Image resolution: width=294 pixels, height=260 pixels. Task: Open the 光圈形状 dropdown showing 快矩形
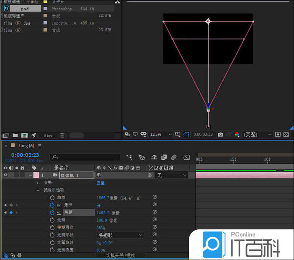point(120,235)
